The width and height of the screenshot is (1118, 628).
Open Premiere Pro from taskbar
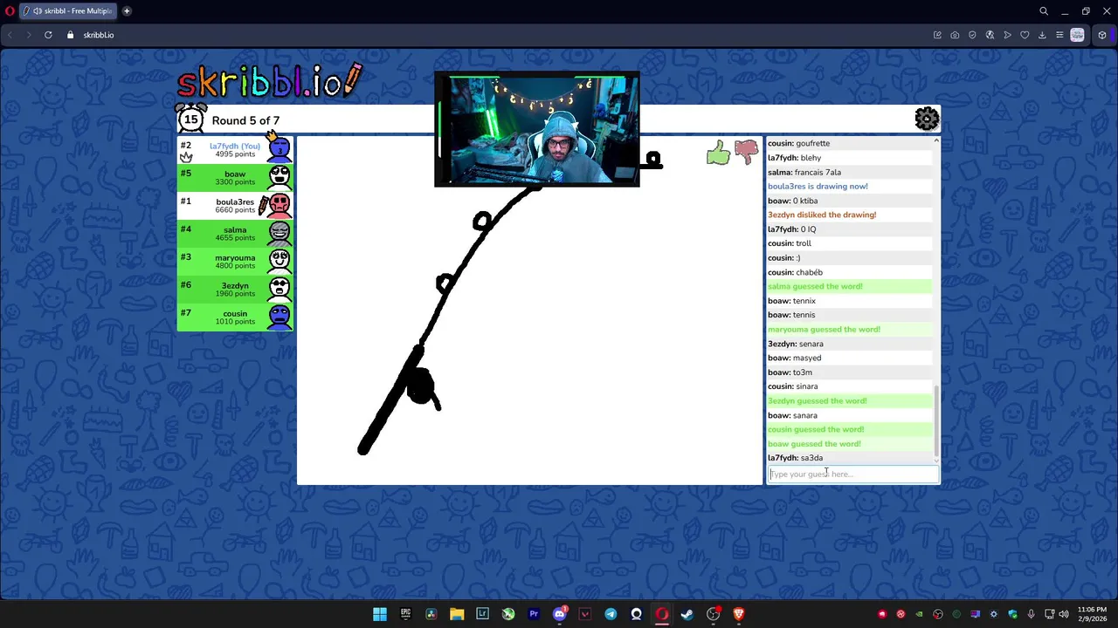pyautogui.click(x=534, y=614)
